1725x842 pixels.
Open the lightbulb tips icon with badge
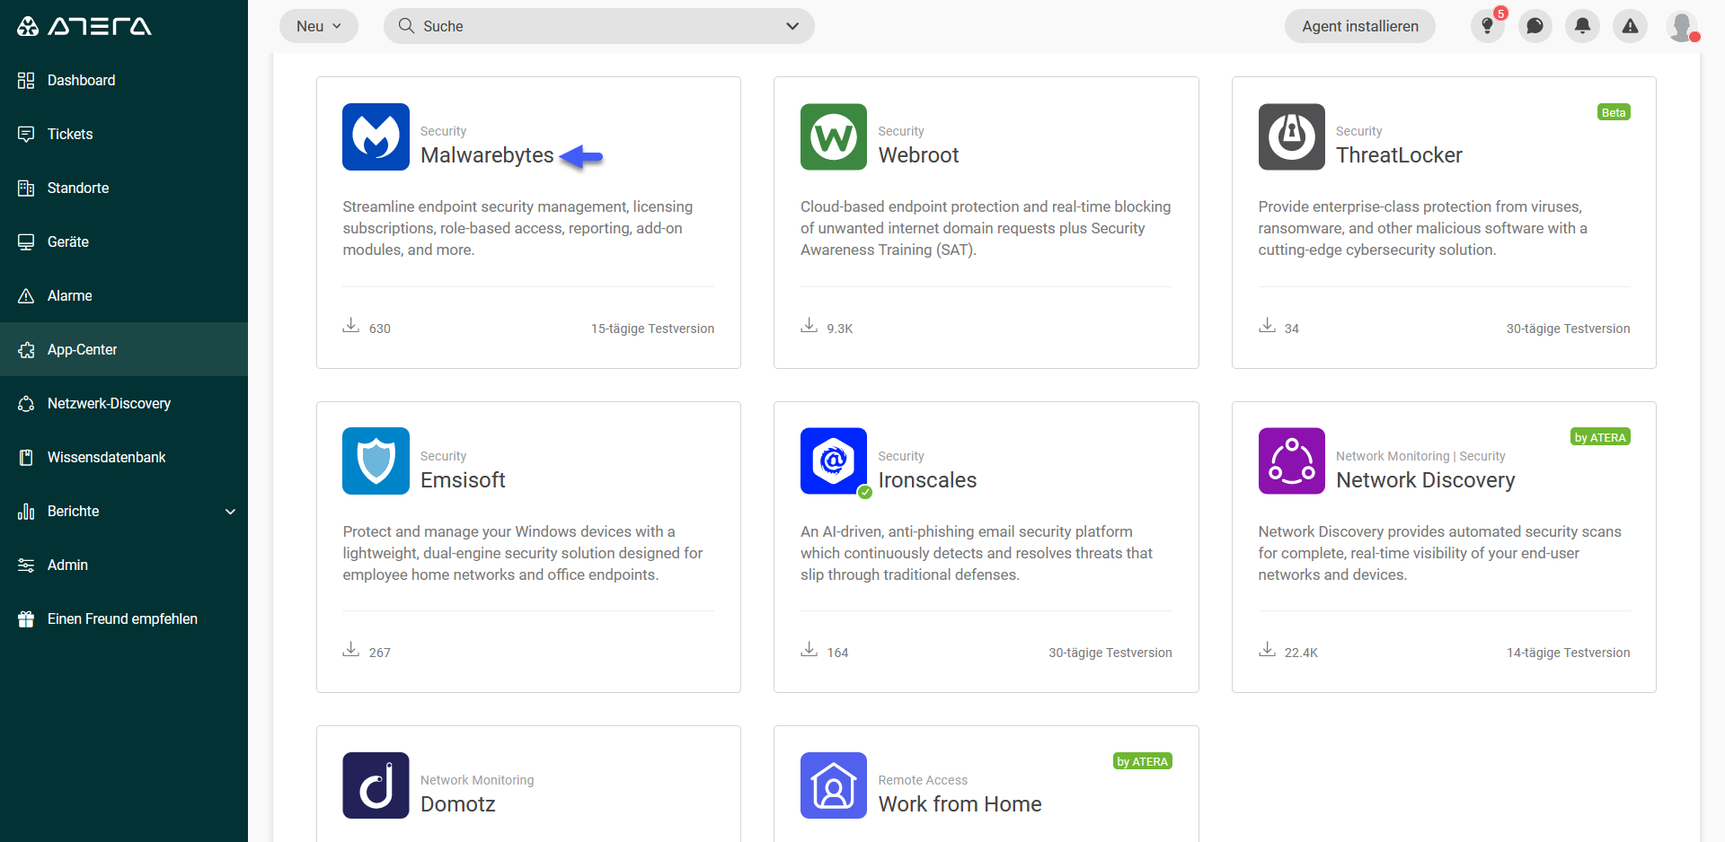click(x=1488, y=26)
